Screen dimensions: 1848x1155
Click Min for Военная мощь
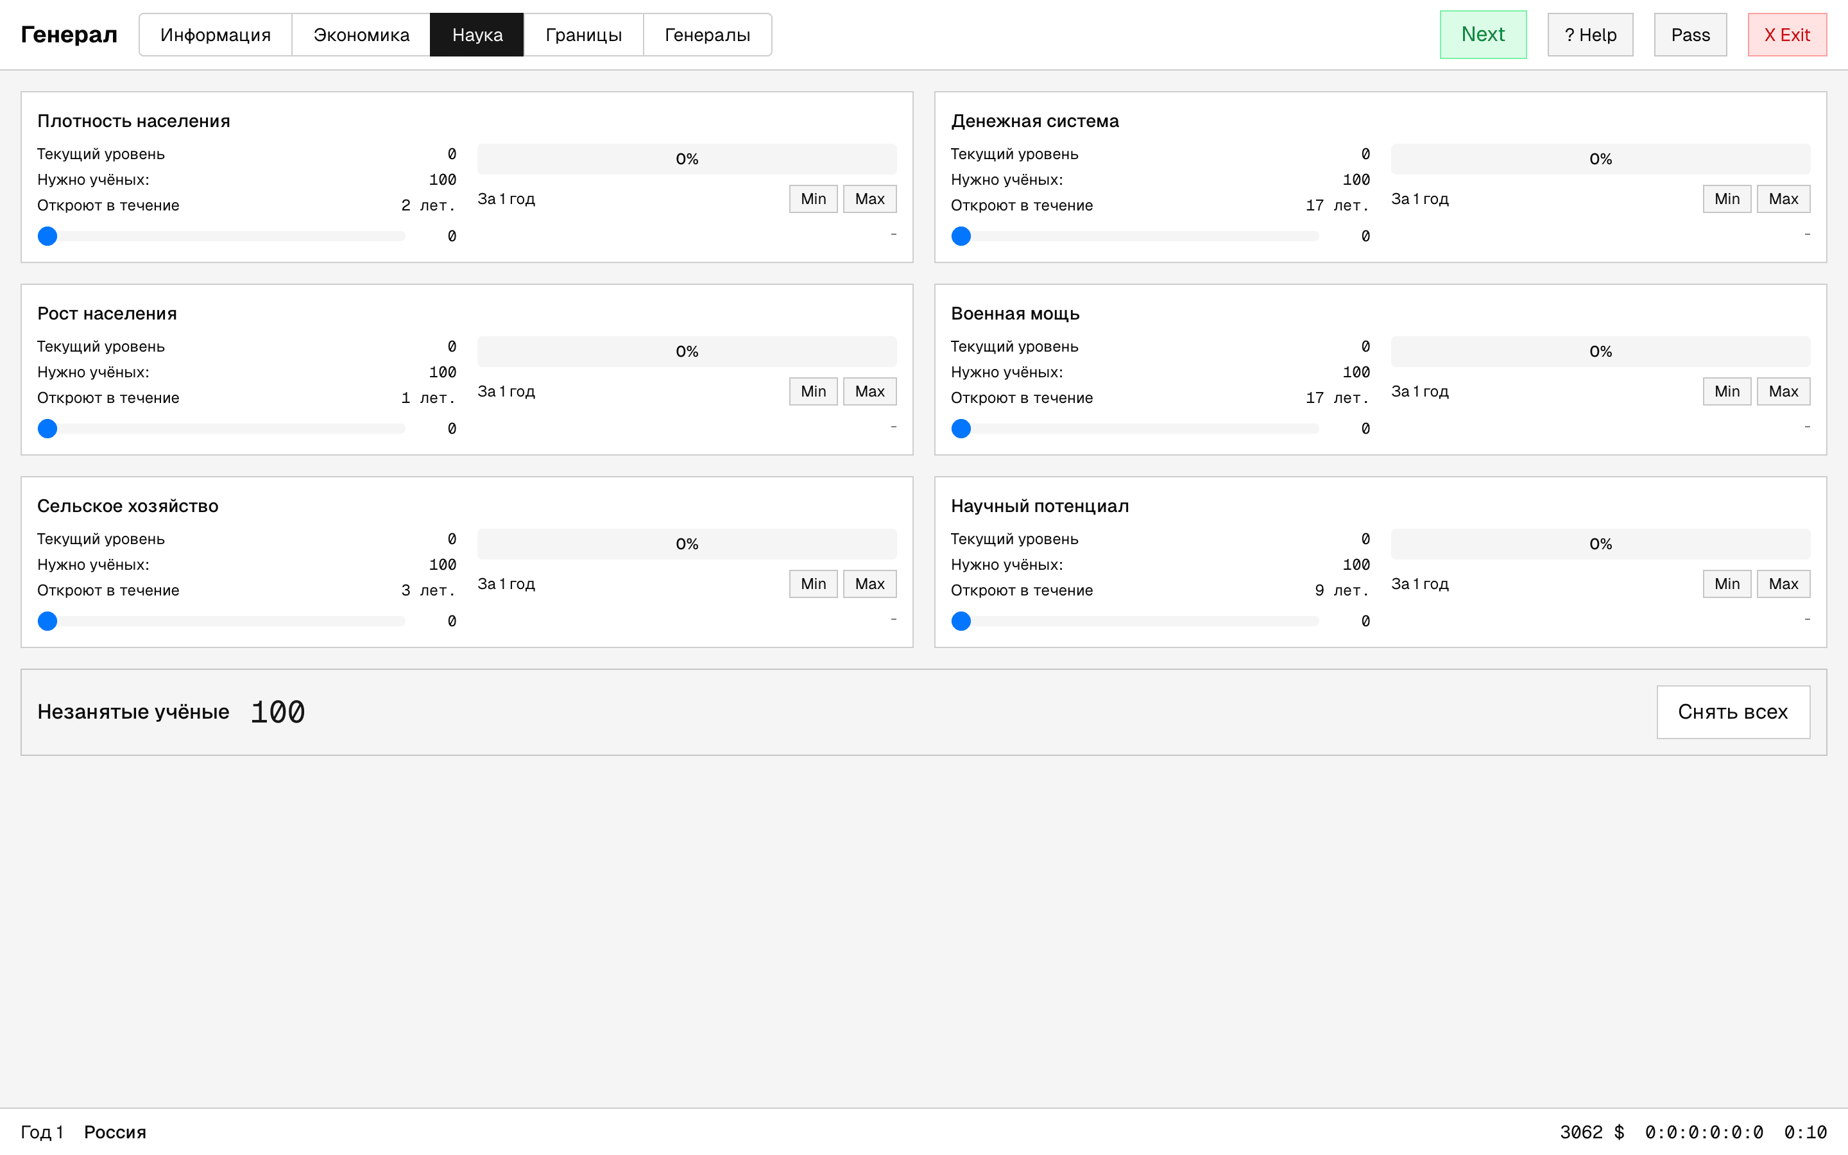[x=1727, y=391]
